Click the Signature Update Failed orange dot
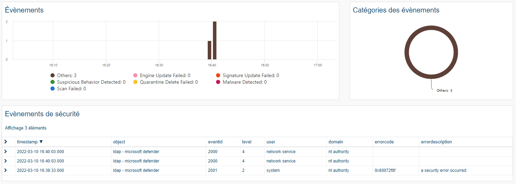 click(218, 75)
